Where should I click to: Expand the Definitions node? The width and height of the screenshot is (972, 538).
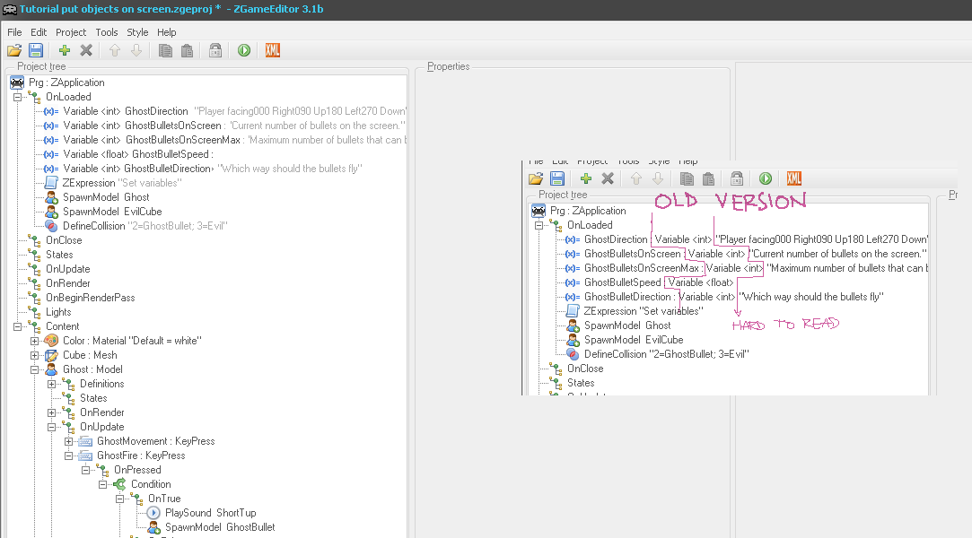pyautogui.click(x=51, y=384)
